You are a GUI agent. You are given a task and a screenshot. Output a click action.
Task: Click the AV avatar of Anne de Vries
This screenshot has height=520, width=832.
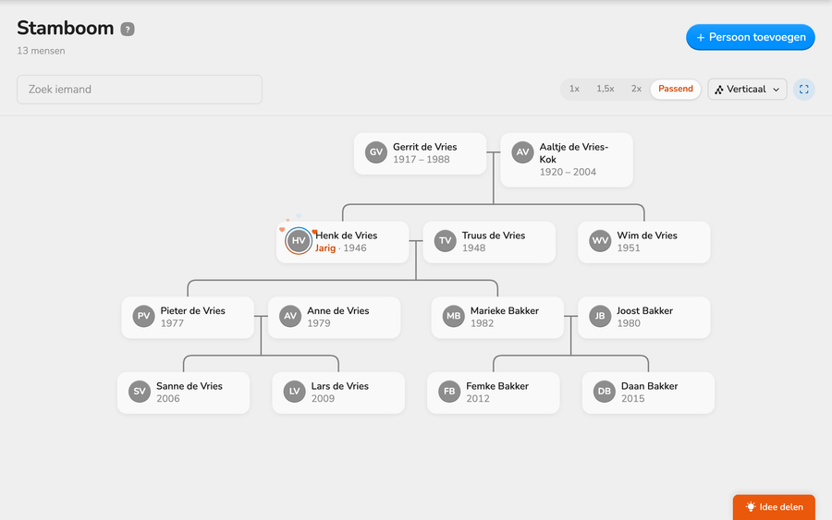pos(289,317)
